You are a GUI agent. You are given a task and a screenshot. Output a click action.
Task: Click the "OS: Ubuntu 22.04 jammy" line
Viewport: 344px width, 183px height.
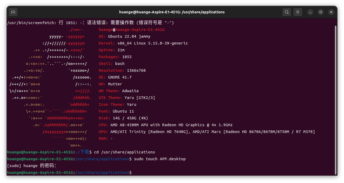pos(124,36)
